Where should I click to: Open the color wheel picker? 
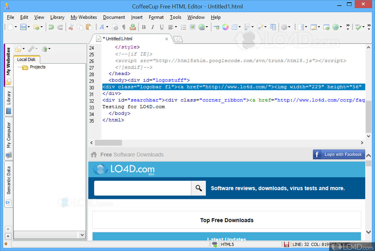click(x=225, y=27)
